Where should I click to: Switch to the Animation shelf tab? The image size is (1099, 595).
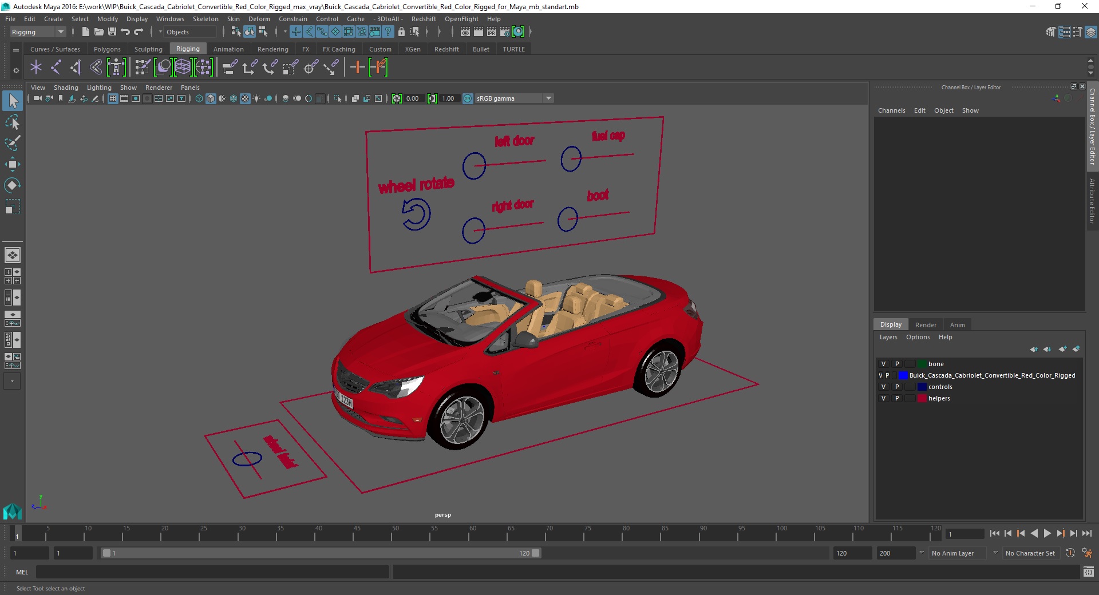[228, 49]
